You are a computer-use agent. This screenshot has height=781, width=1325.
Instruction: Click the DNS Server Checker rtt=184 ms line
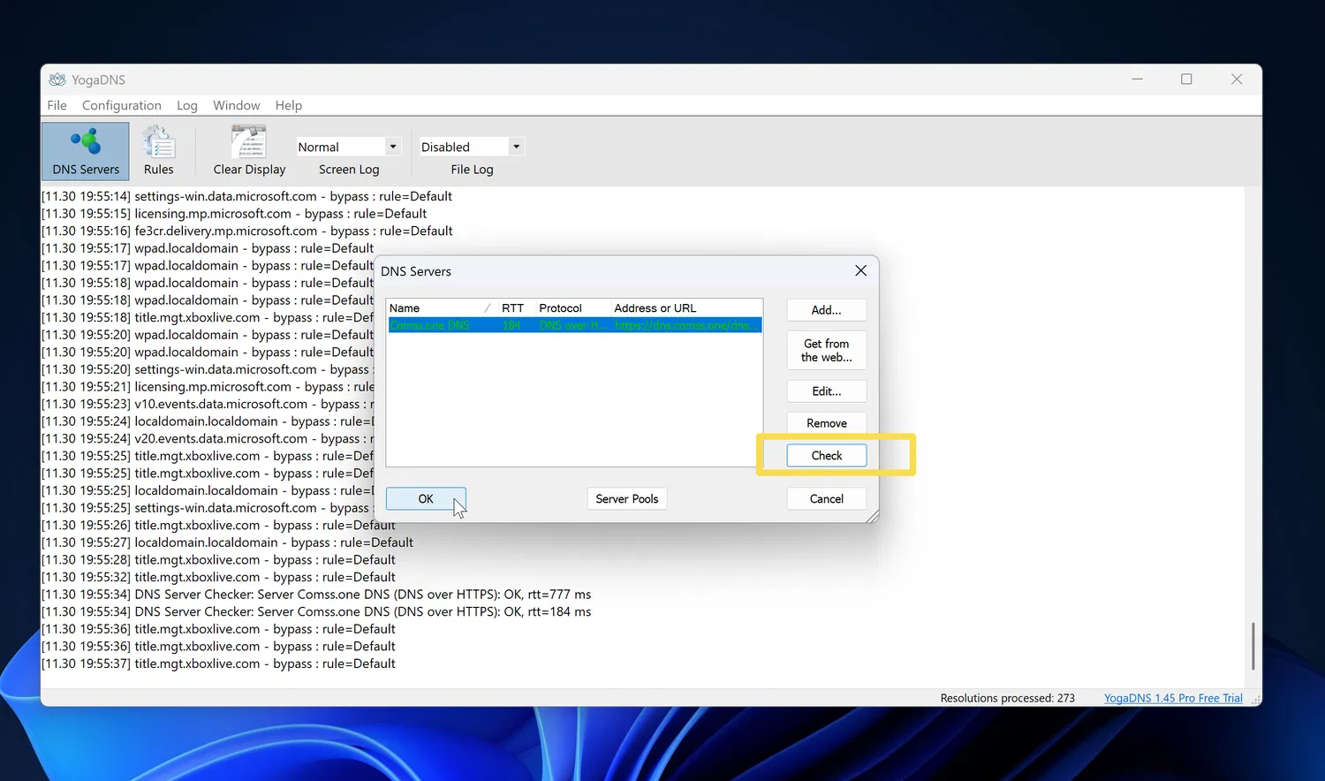tap(316, 611)
